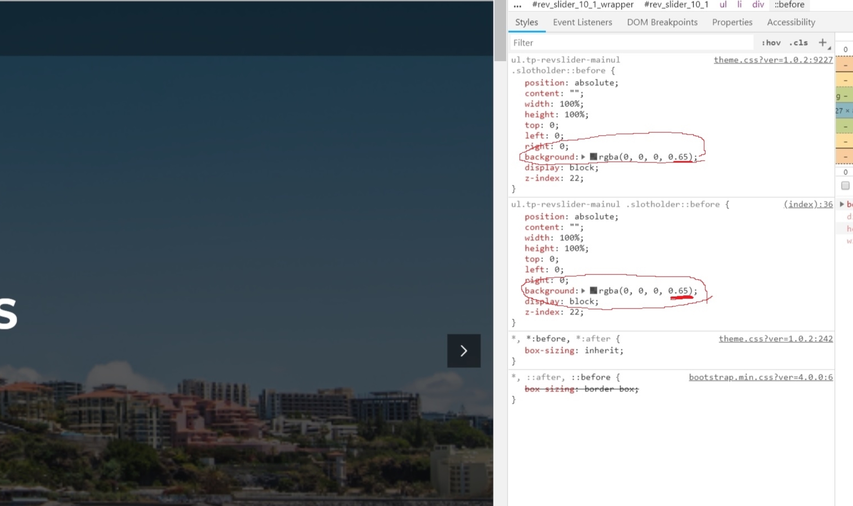Open the theme.css?ver=1.0.2:9227 source link

773,60
